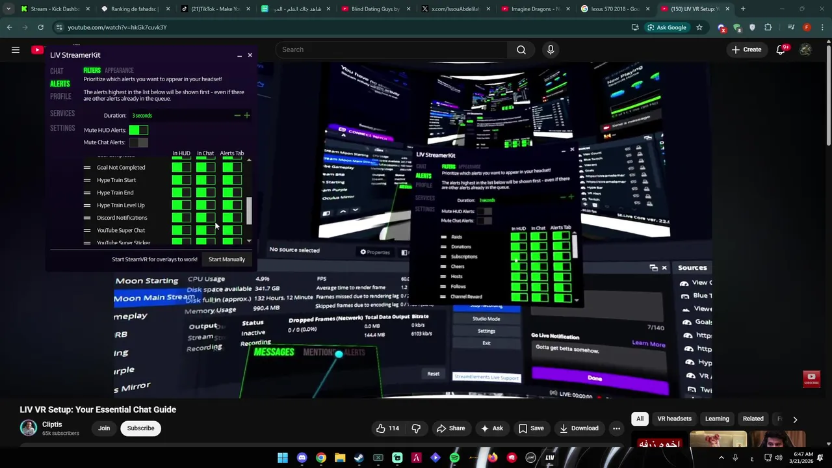Open the YouTube hamburger menu

pos(16,49)
